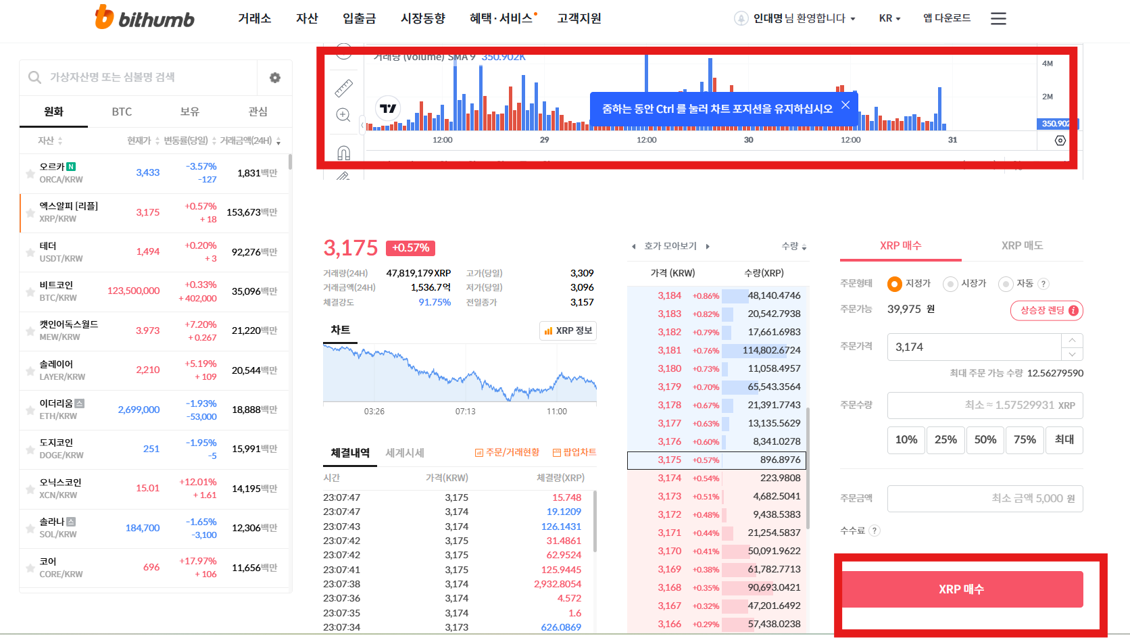Increase order price with up stepper

coord(1073,339)
